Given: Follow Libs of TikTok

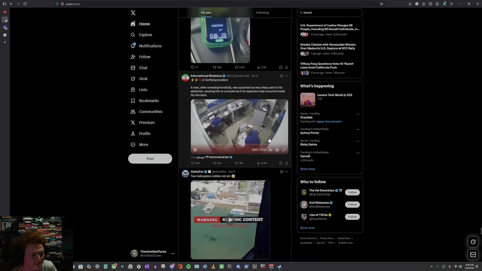Looking at the screenshot, I should tap(352, 217).
